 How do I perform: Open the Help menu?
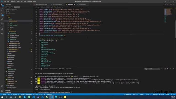[x=34, y=1]
